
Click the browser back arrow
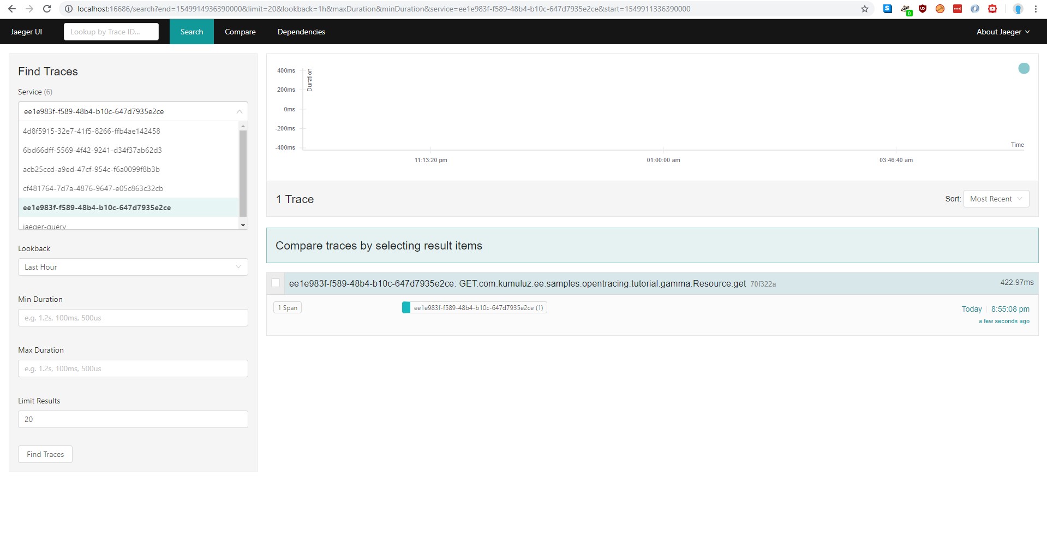pyautogui.click(x=12, y=9)
